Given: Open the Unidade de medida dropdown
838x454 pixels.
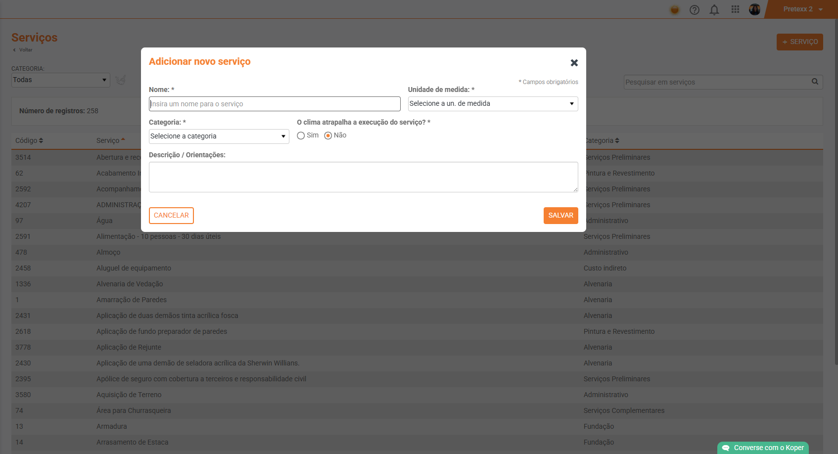Looking at the screenshot, I should 493,104.
